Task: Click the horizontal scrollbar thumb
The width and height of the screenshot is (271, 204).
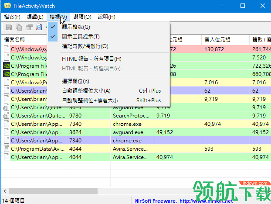Action: [x=53, y=191]
